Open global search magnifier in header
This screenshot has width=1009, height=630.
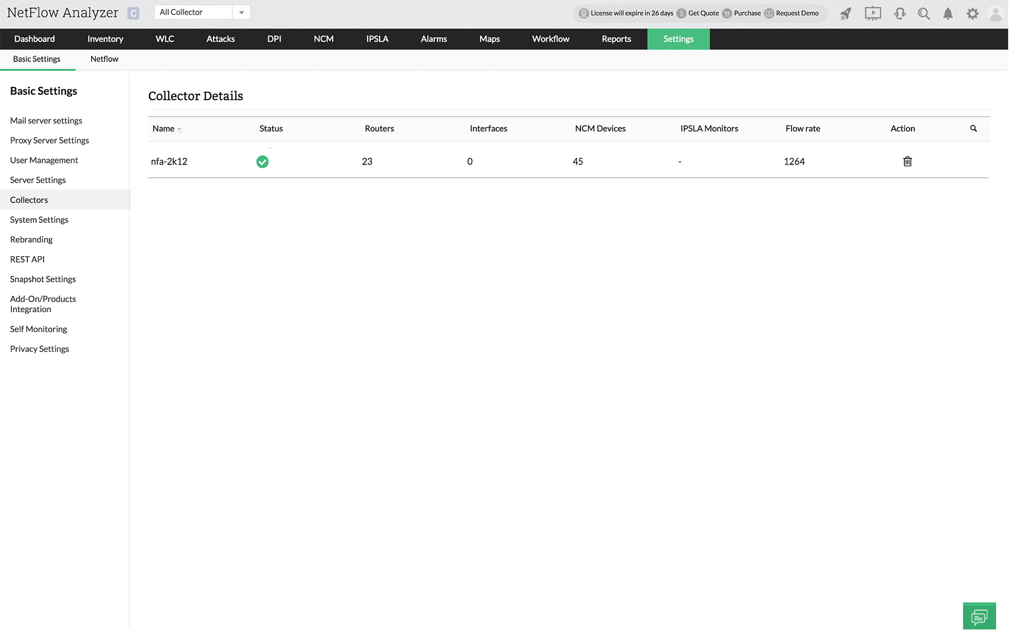tap(923, 14)
